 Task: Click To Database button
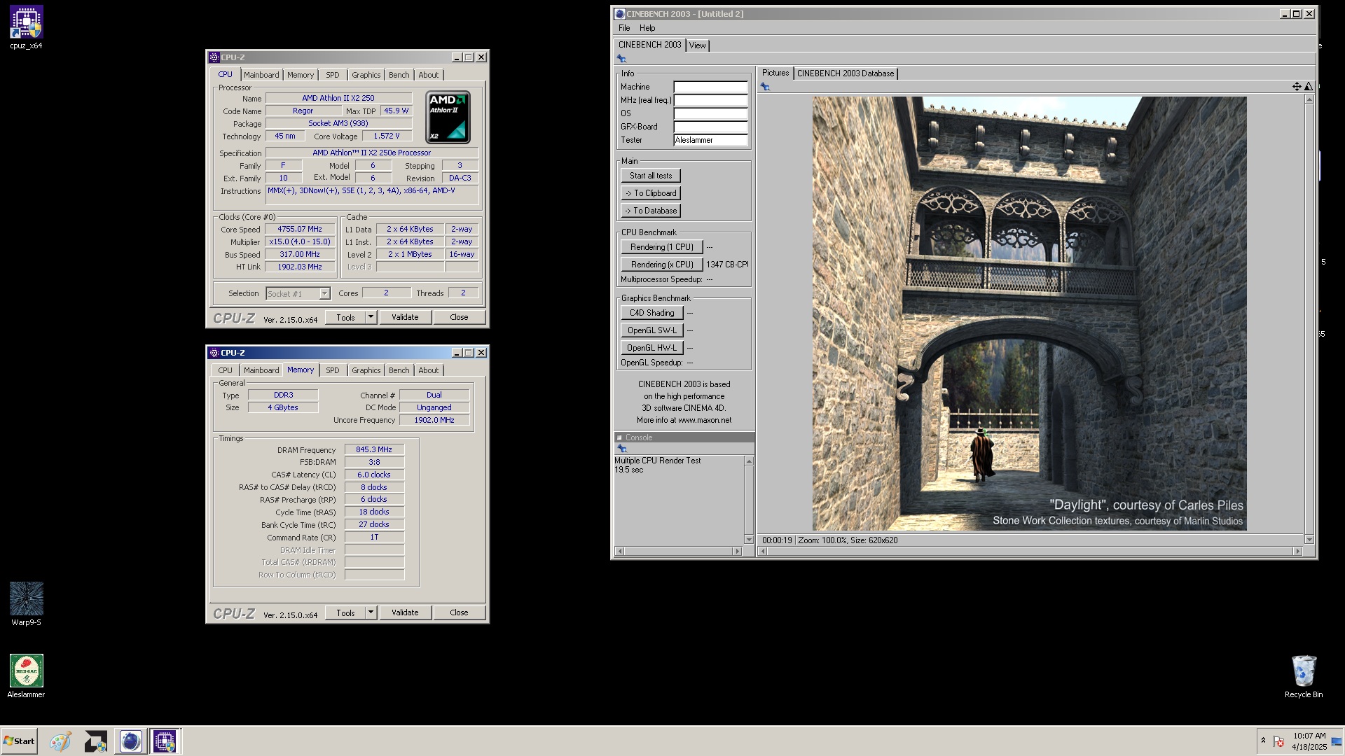651,211
